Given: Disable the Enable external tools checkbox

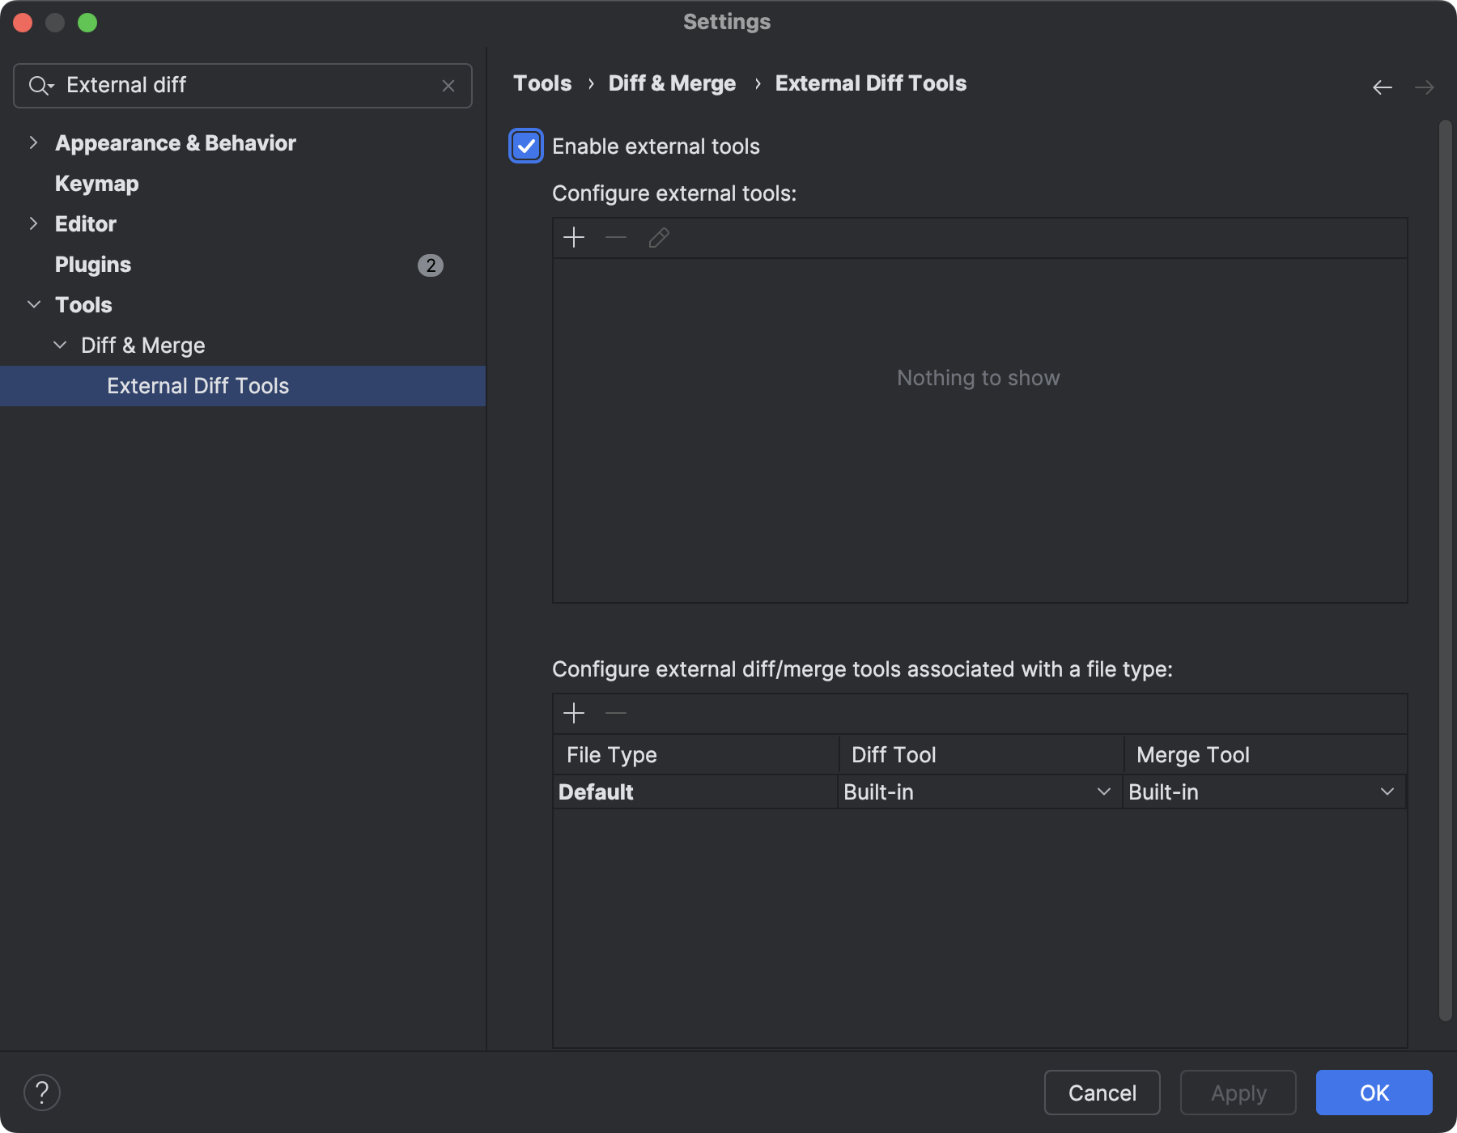Looking at the screenshot, I should pyautogui.click(x=525, y=146).
